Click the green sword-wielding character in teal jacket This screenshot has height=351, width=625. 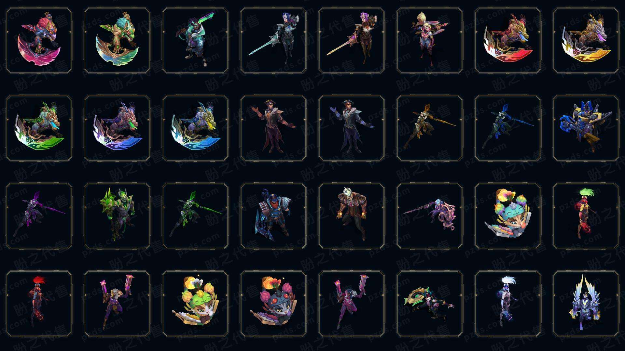tap(195, 41)
